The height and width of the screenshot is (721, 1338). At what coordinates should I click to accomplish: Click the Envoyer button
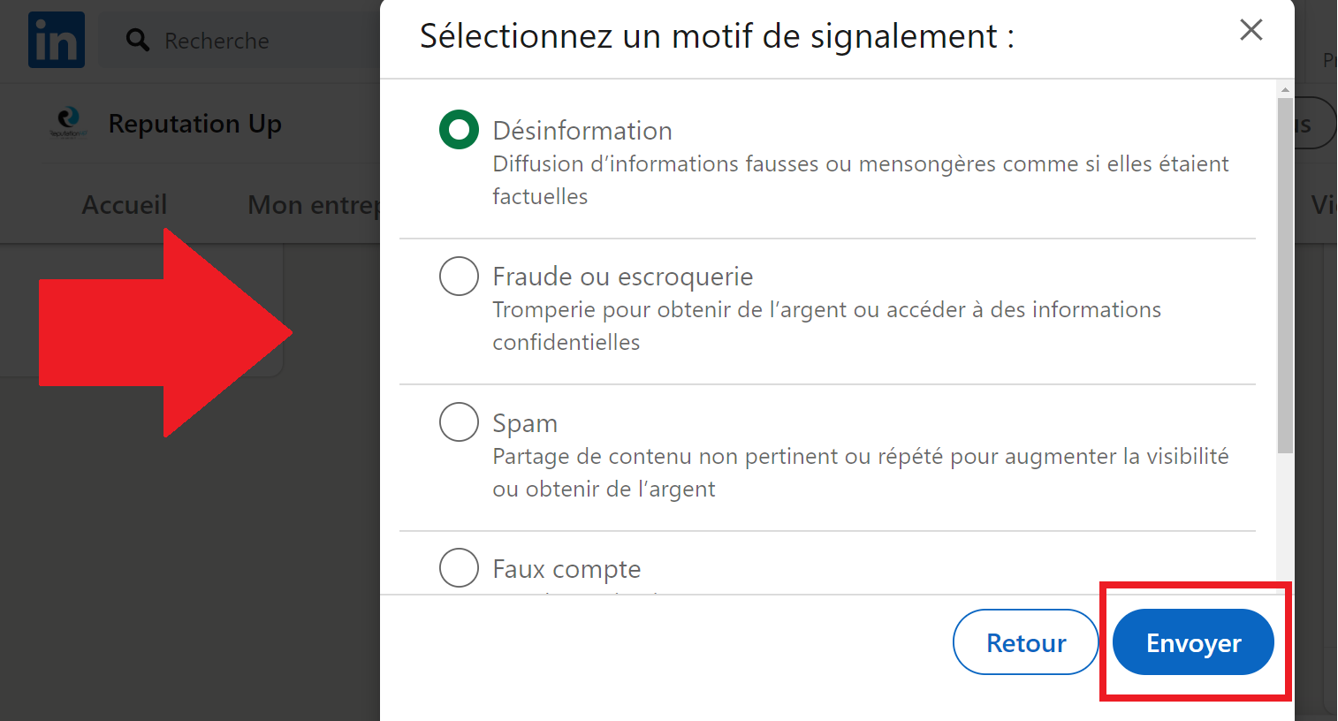(1193, 642)
